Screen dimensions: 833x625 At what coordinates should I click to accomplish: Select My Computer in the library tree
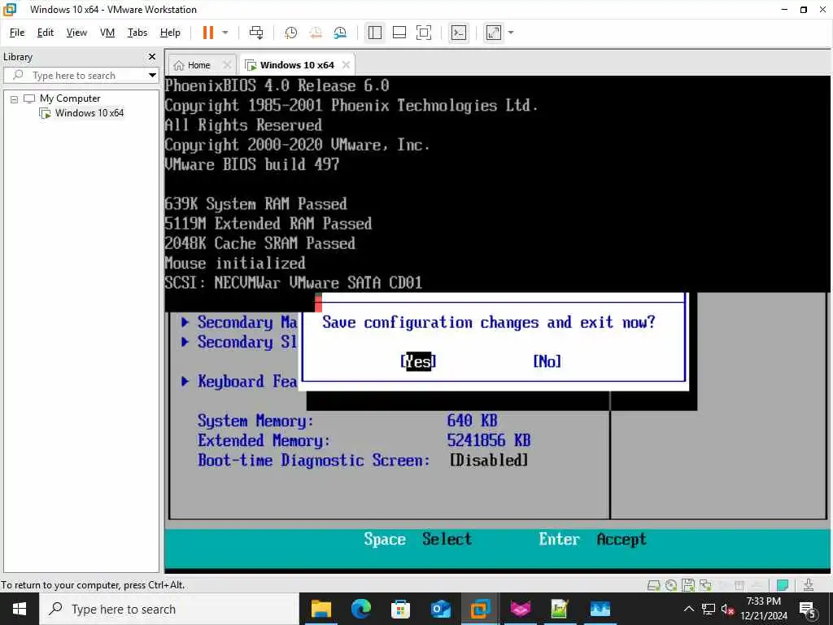tap(70, 98)
